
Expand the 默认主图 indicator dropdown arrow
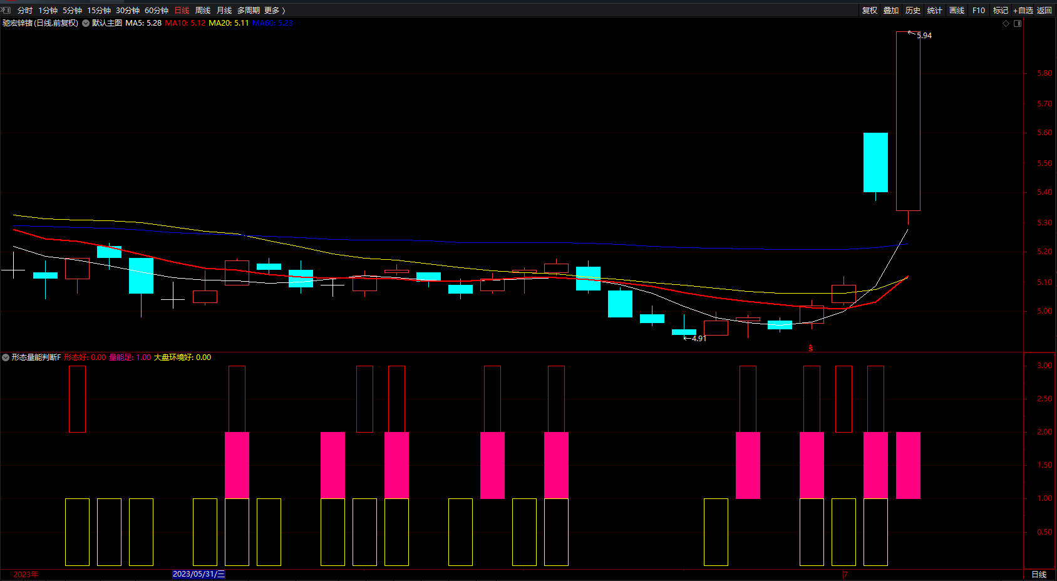point(86,23)
